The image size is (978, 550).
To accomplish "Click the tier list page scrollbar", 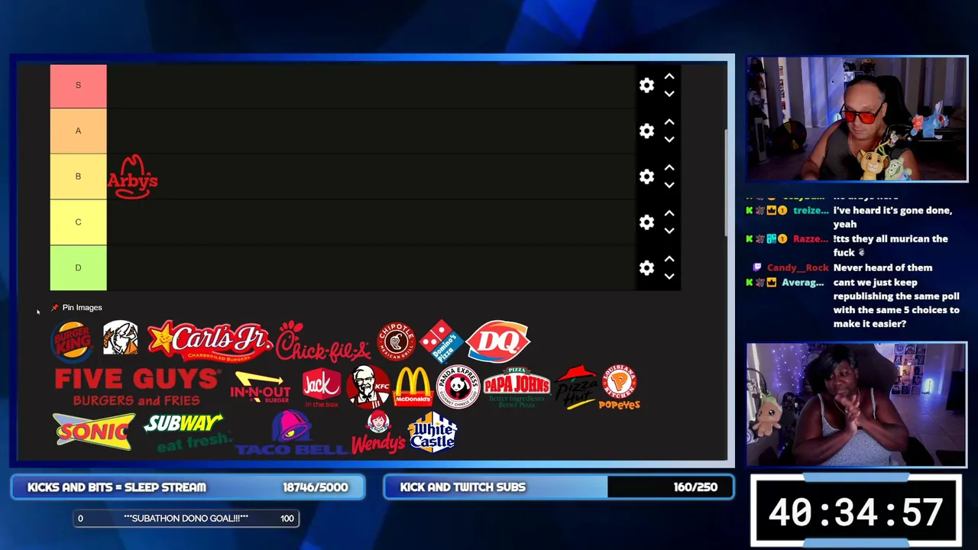I will [724, 183].
